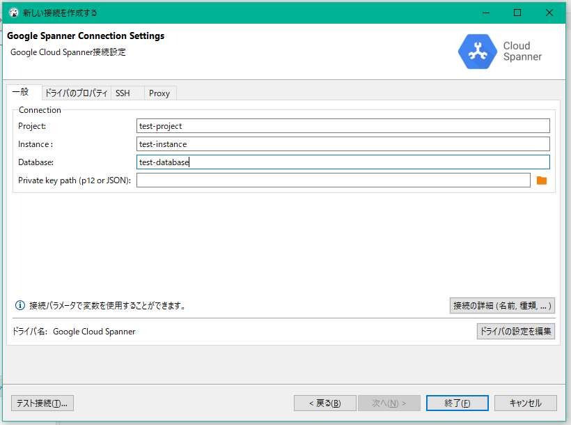Click the Google Spanner Connection Settings heading
Screen dimensions: 571x425
click(x=86, y=36)
